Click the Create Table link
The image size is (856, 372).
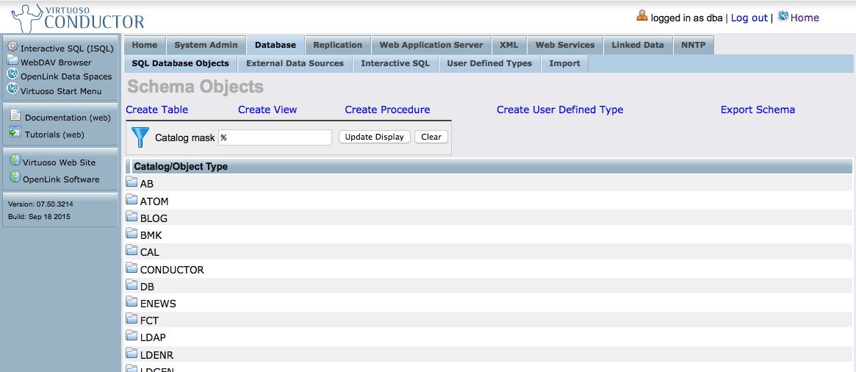(157, 110)
